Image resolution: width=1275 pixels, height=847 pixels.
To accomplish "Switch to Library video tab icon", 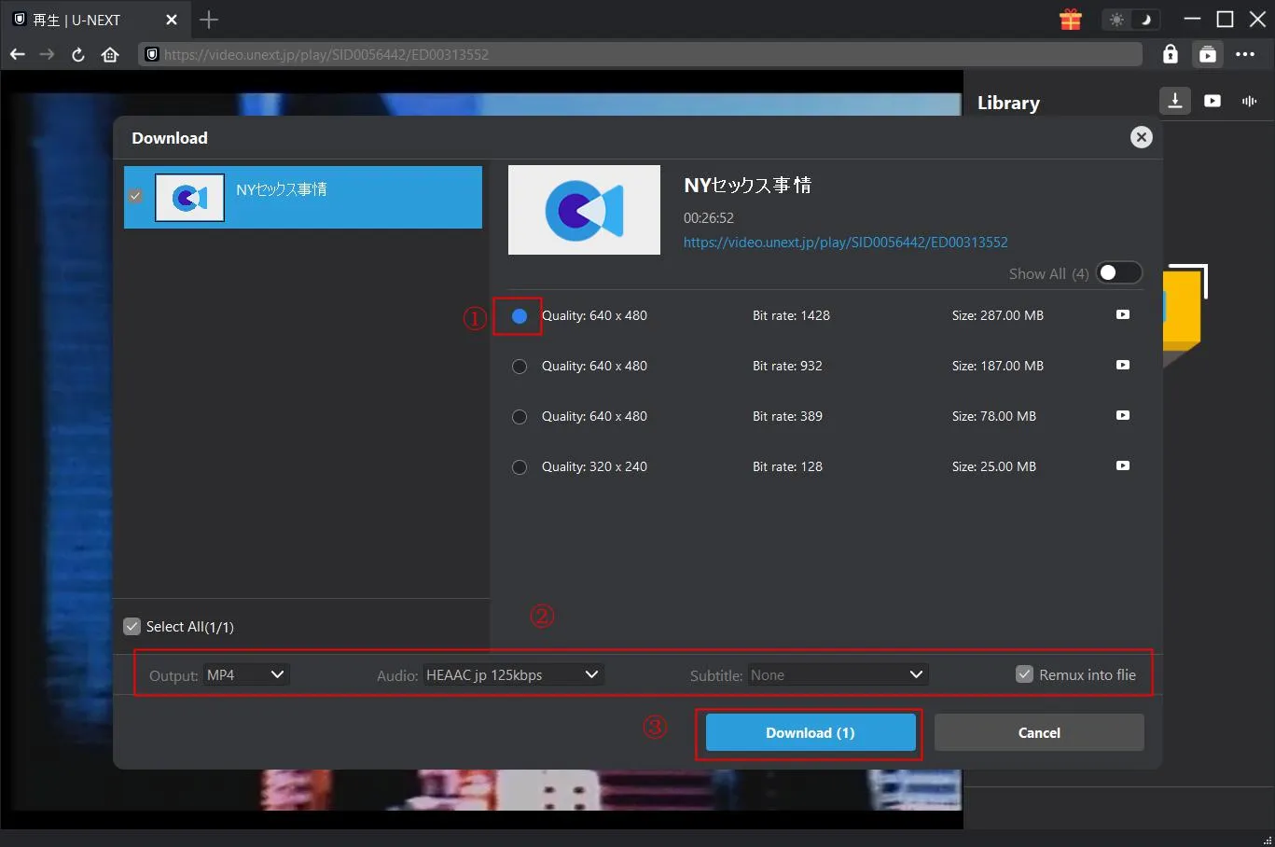I will point(1213,101).
